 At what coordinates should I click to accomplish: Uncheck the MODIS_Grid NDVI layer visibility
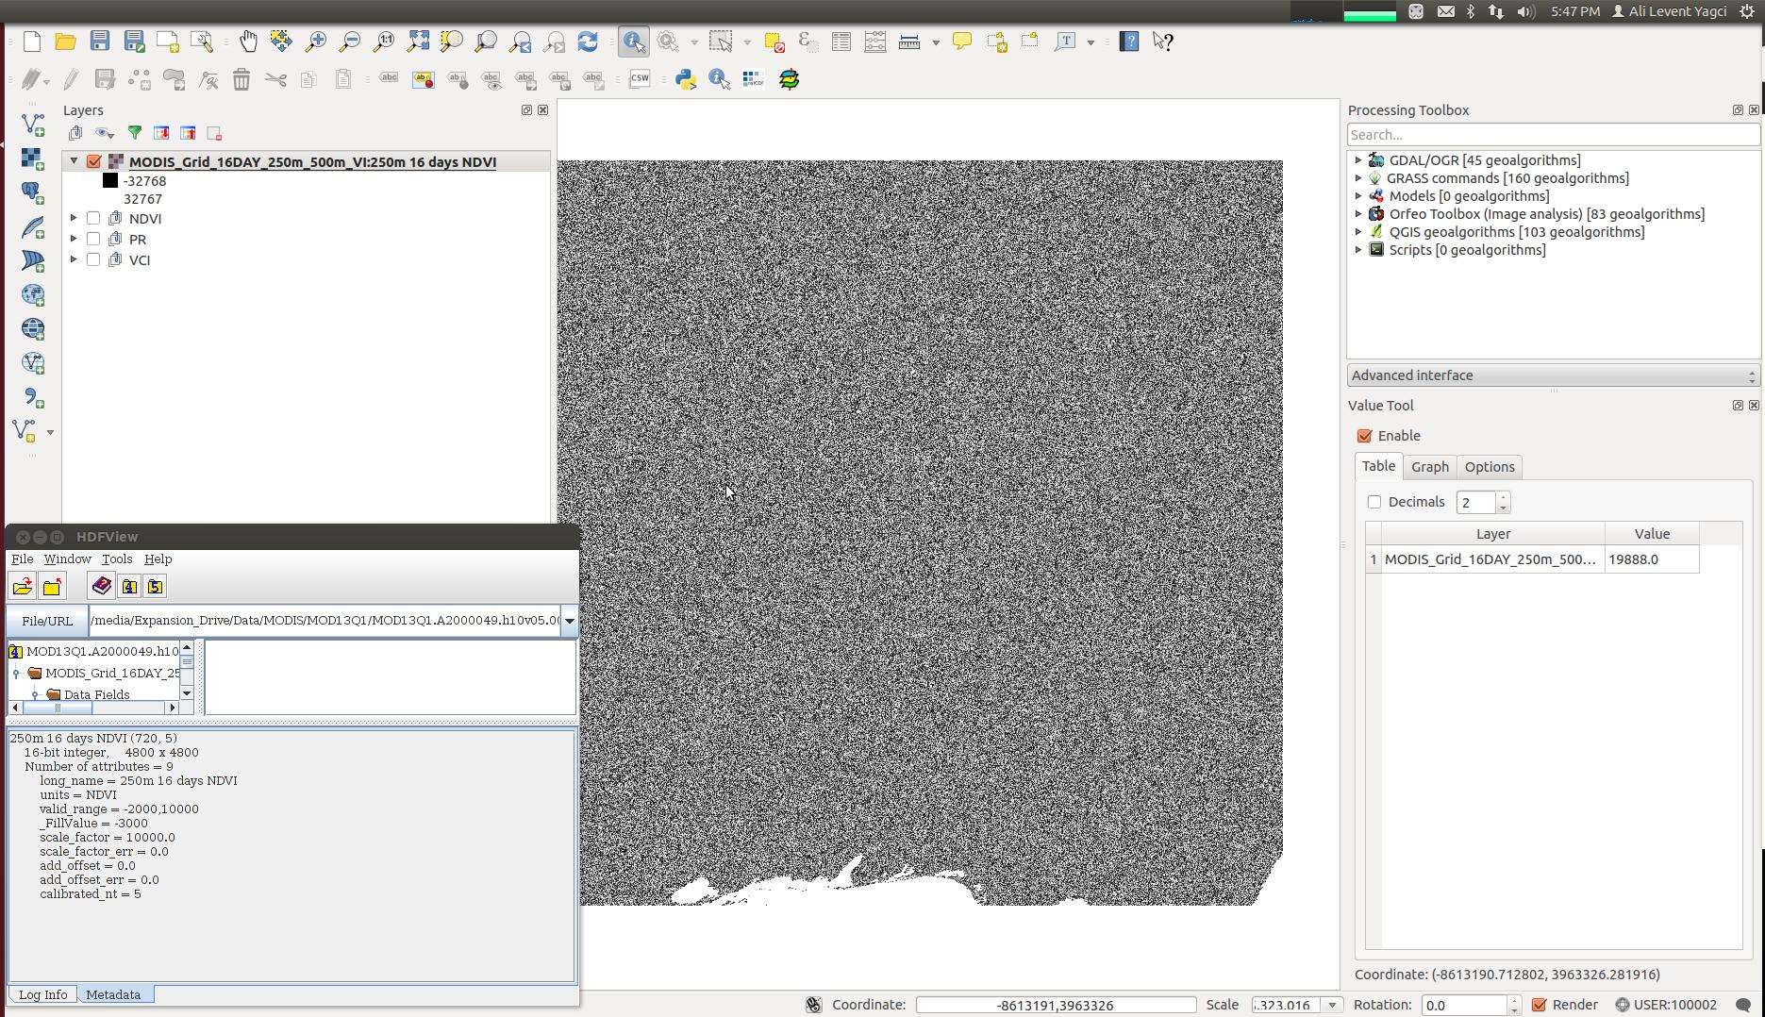94,161
